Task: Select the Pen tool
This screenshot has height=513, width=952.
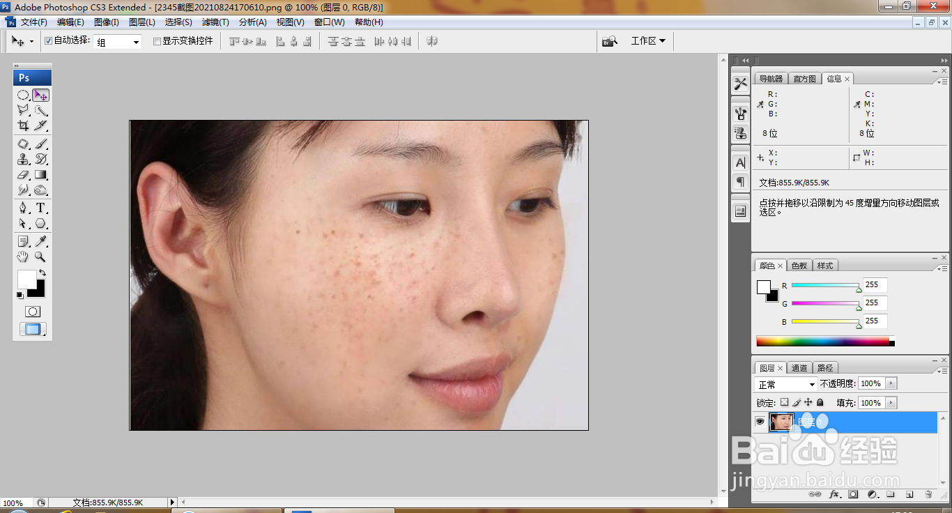Action: pyautogui.click(x=23, y=208)
